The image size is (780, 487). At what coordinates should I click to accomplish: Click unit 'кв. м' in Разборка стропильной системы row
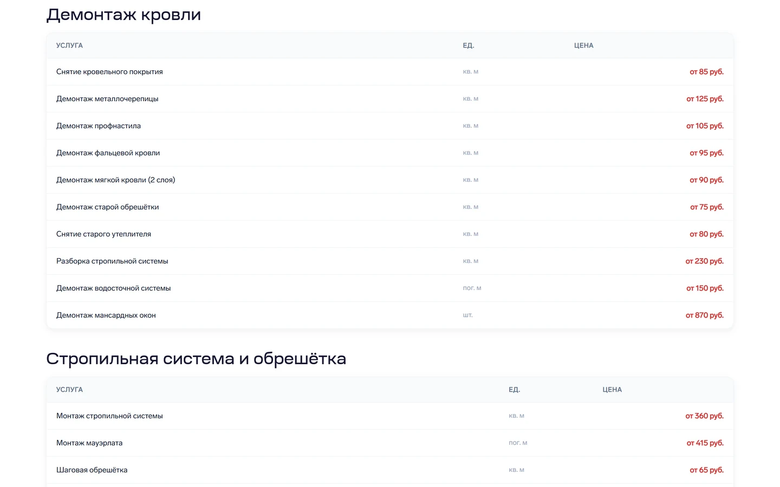pos(470,261)
